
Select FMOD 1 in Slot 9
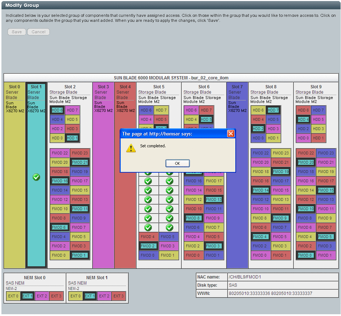(x=326, y=255)
